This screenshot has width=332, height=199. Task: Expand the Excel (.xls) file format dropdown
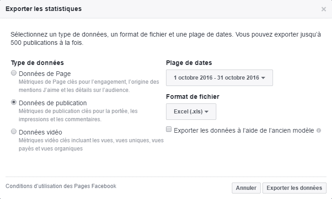click(x=191, y=112)
